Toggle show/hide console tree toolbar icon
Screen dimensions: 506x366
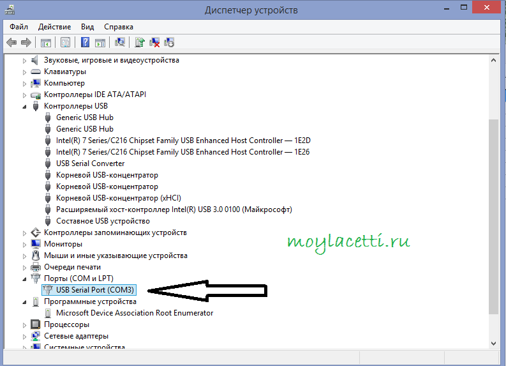(46, 43)
